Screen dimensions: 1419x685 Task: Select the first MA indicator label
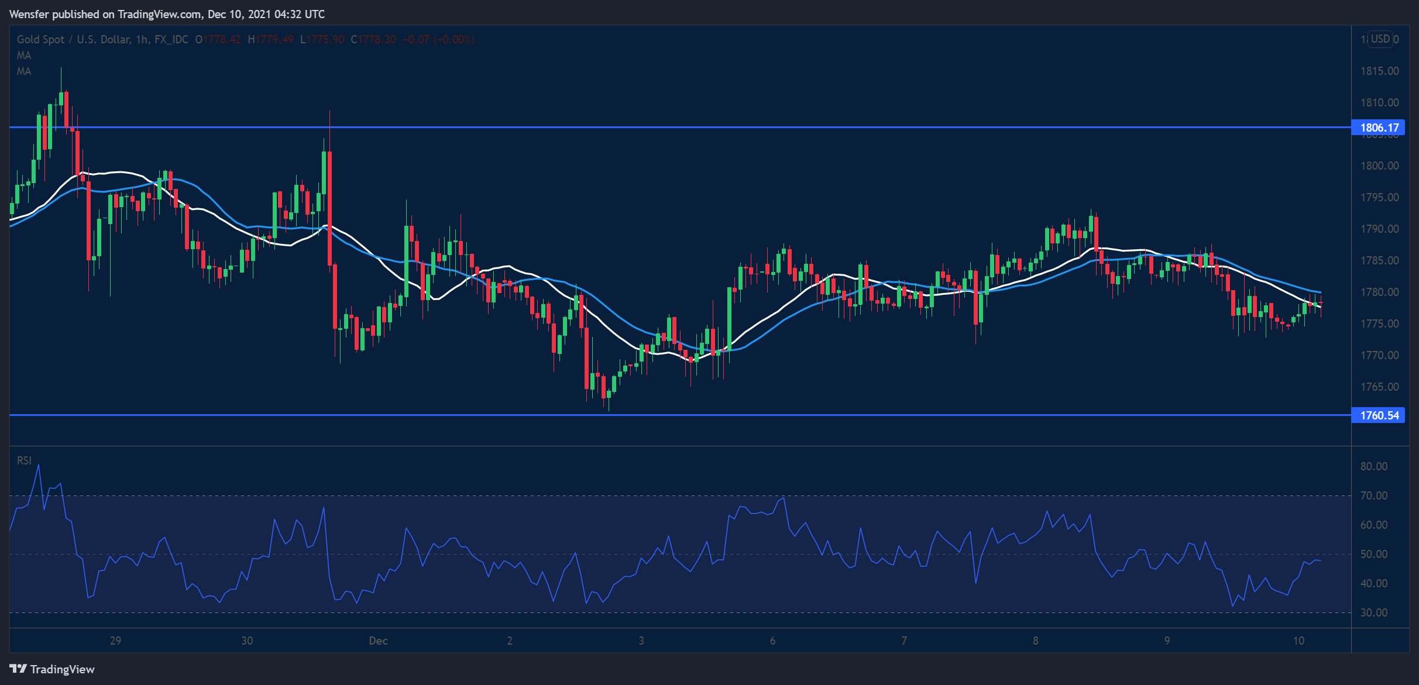(24, 55)
